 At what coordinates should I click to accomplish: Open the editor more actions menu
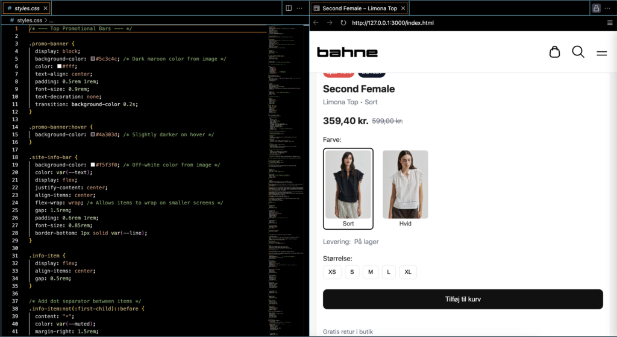[299, 8]
